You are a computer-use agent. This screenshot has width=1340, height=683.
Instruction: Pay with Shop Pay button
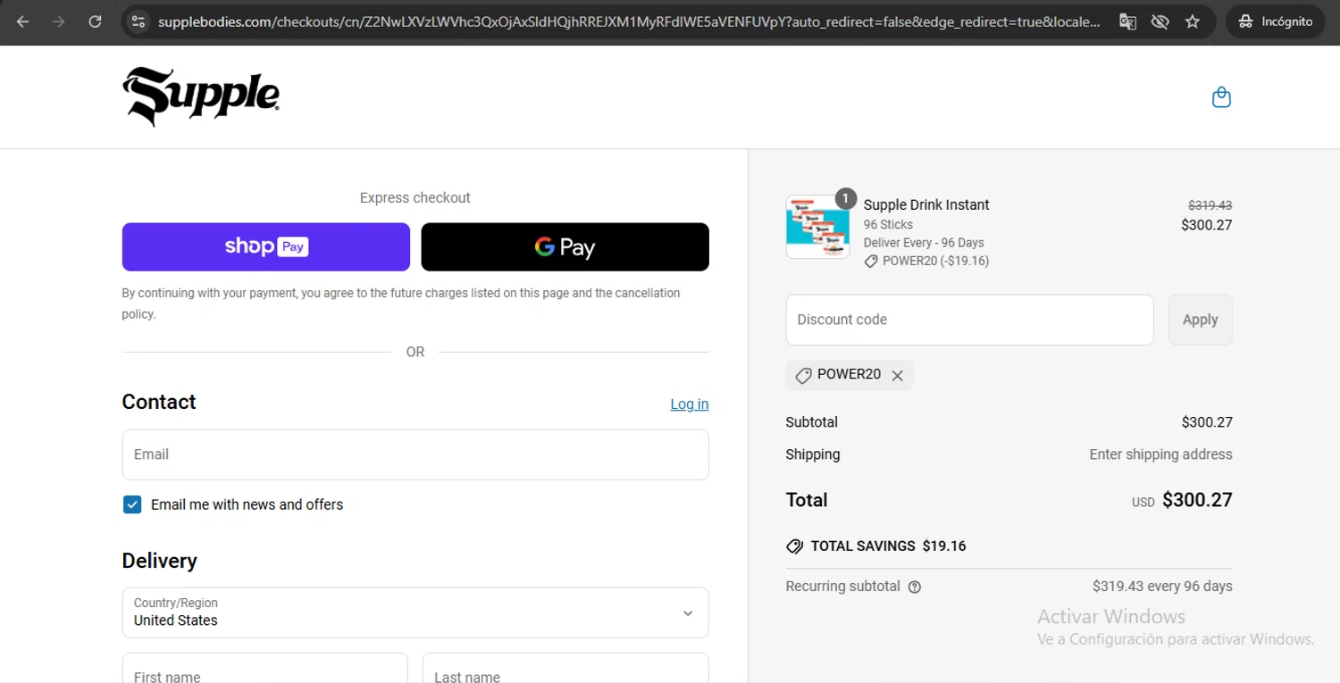click(266, 246)
